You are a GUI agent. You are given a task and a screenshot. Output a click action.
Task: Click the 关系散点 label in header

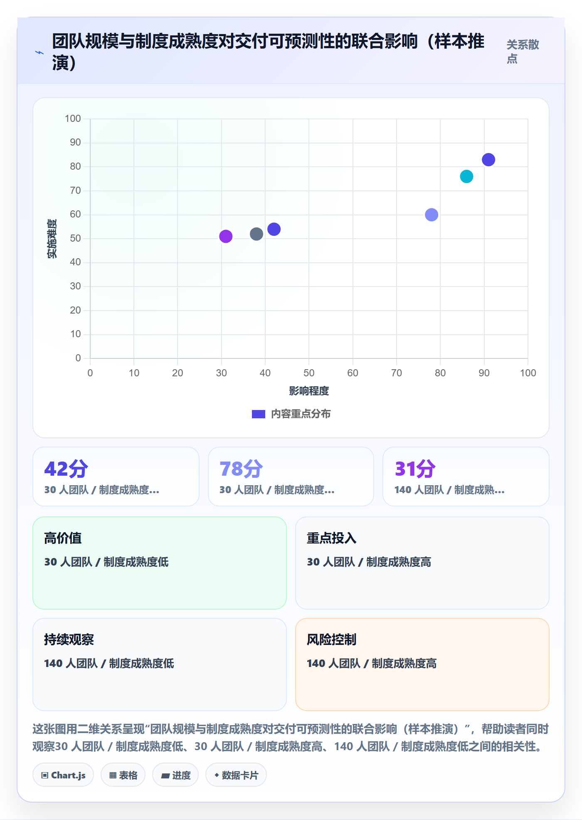click(523, 52)
